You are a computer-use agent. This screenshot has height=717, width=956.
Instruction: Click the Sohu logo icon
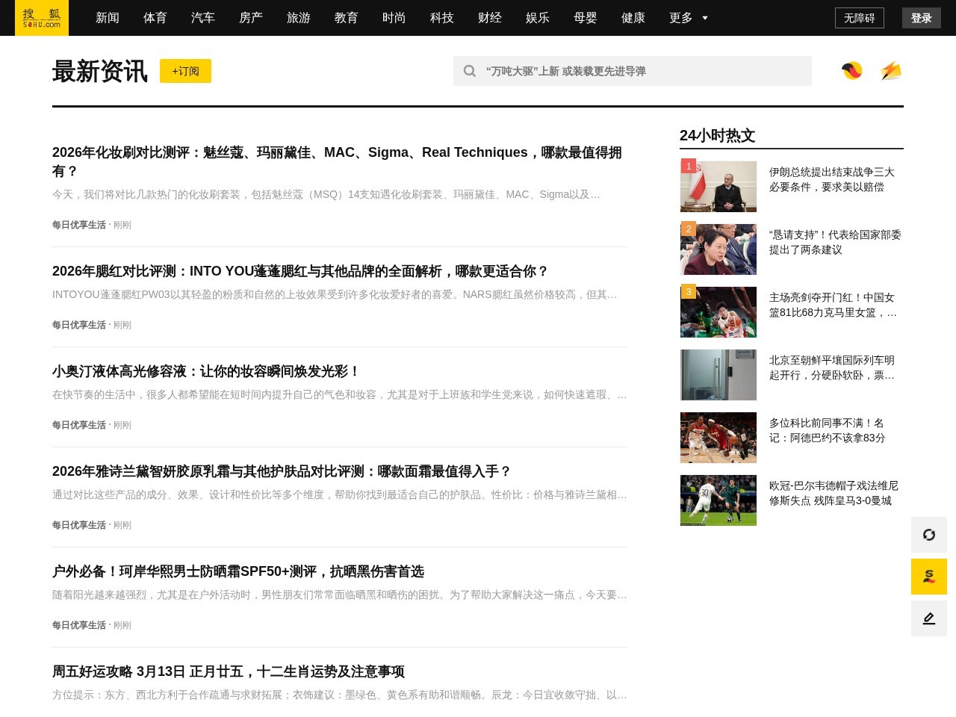click(42, 18)
